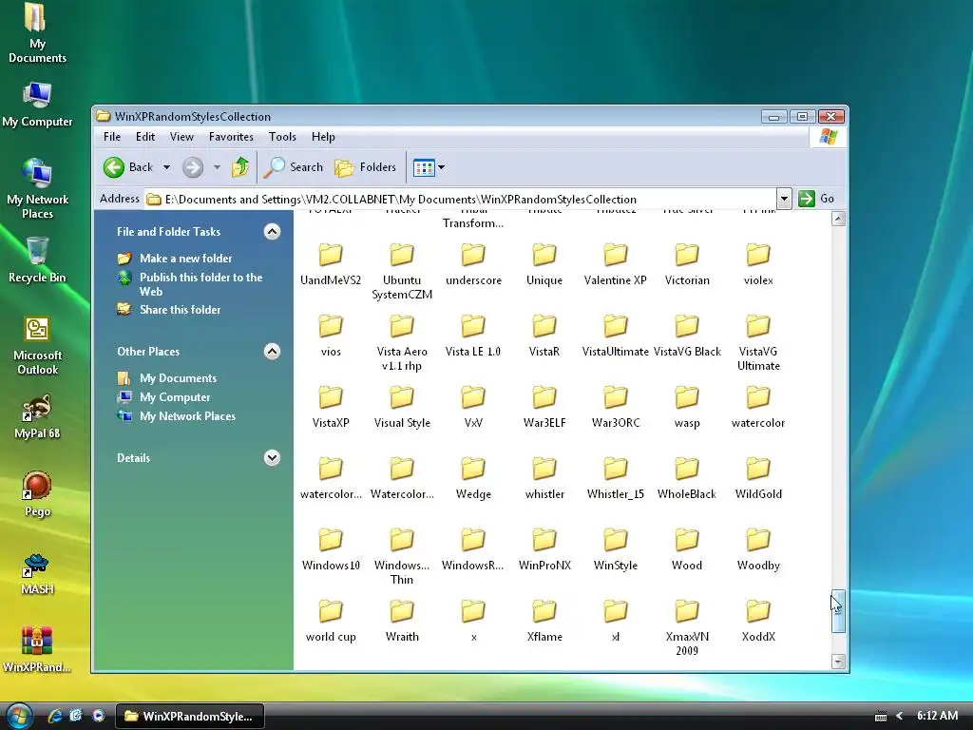This screenshot has width=973, height=730.
Task: Select the Xflame folder
Action: point(544,621)
